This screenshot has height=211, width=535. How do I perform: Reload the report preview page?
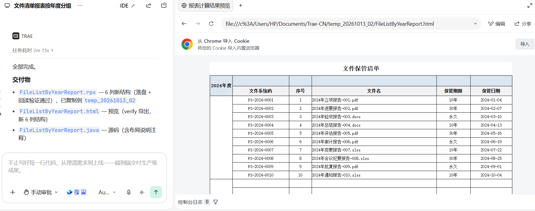coord(211,24)
